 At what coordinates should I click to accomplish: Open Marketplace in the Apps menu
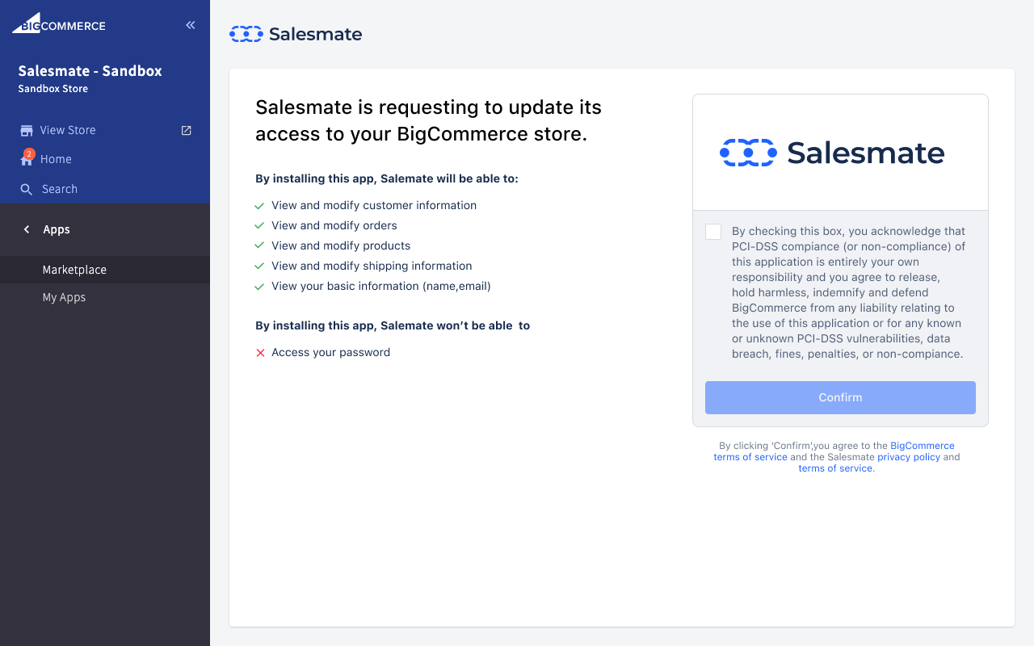pyautogui.click(x=74, y=270)
